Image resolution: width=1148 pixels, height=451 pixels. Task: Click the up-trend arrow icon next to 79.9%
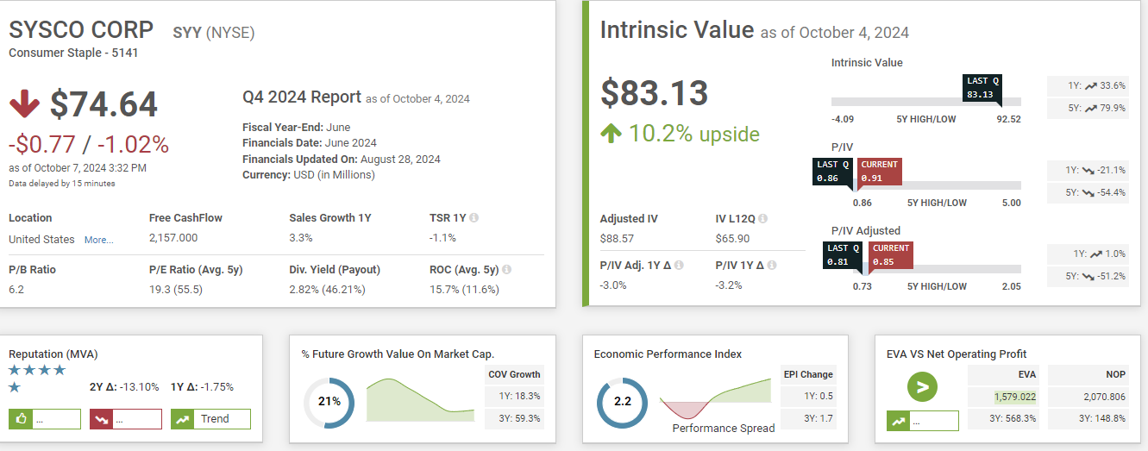1090,109
